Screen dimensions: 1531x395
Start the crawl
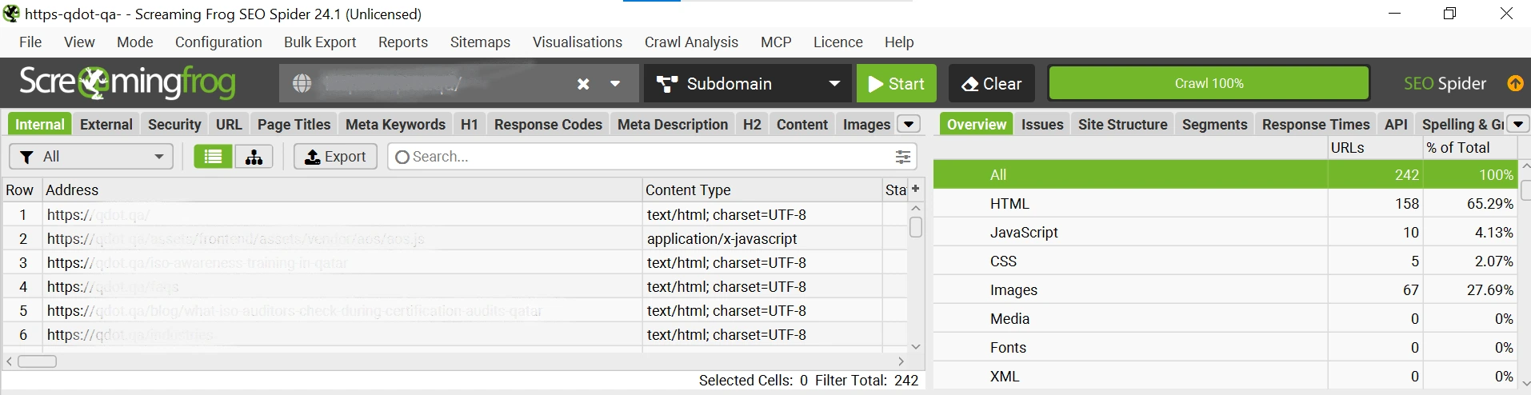897,83
